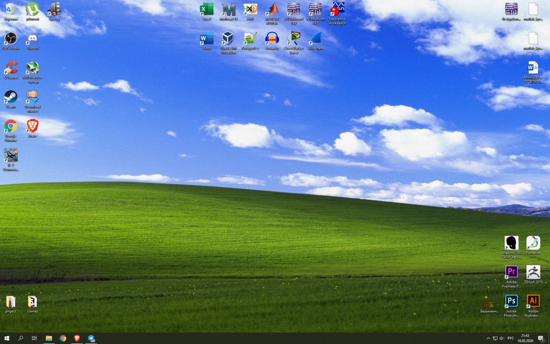Expand hidden system tray icons chevron
The height and width of the screenshot is (344, 550).
pos(488,338)
